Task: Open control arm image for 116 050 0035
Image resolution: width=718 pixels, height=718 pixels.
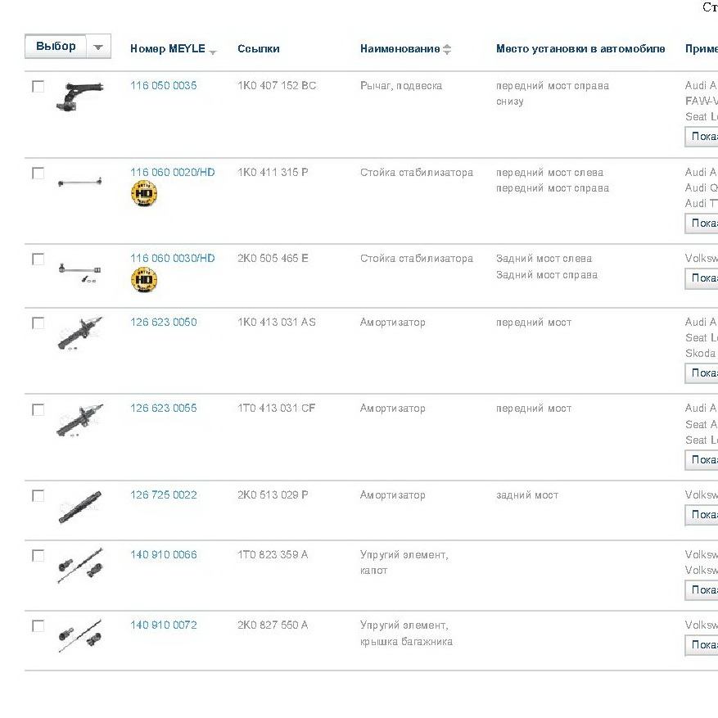Action: 79,96
